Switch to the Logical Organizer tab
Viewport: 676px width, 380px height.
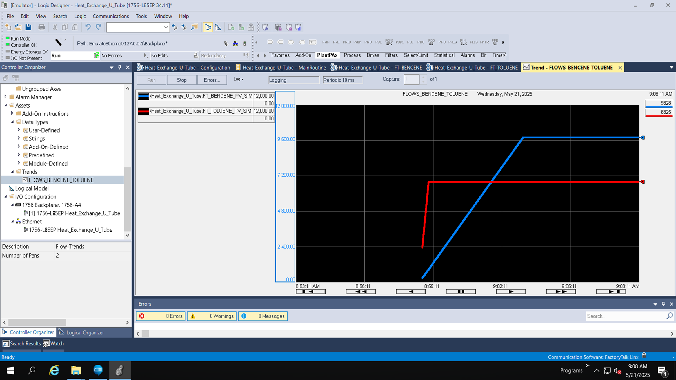click(81, 332)
